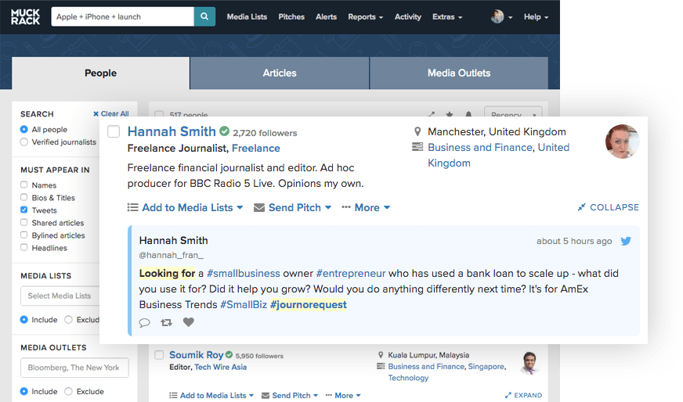Uncheck the Tweets checkbox
The image size is (683, 402).
coord(24,210)
